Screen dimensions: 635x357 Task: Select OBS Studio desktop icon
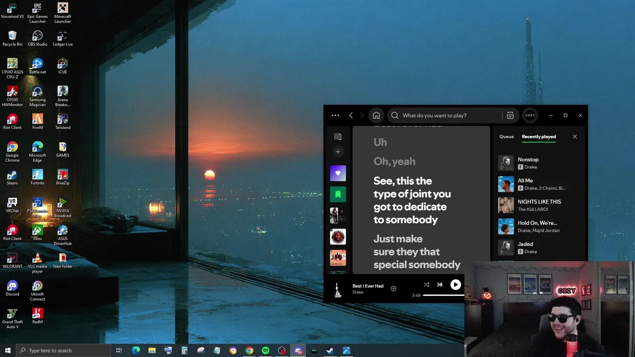point(38,39)
